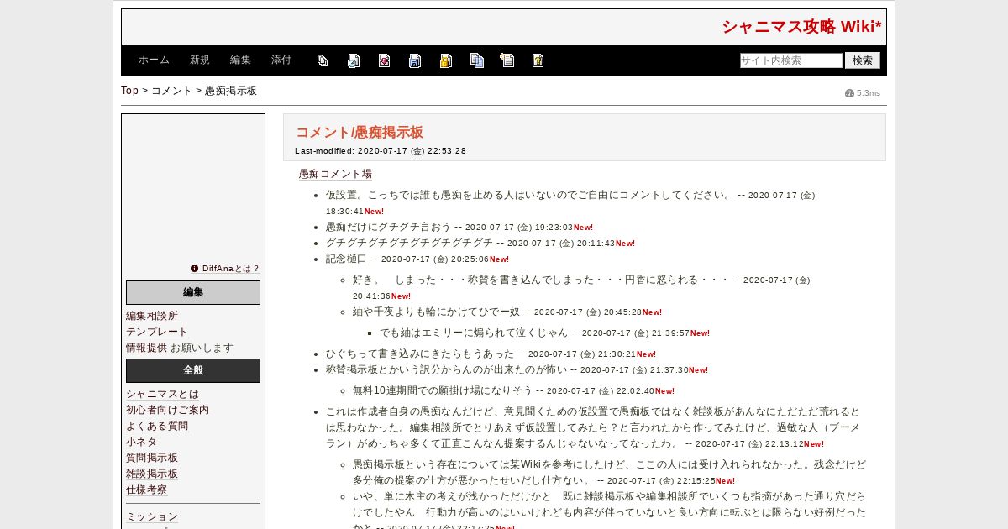Open the ホーム menu item
Viewport: 1008px width, 529px height.
tap(154, 60)
